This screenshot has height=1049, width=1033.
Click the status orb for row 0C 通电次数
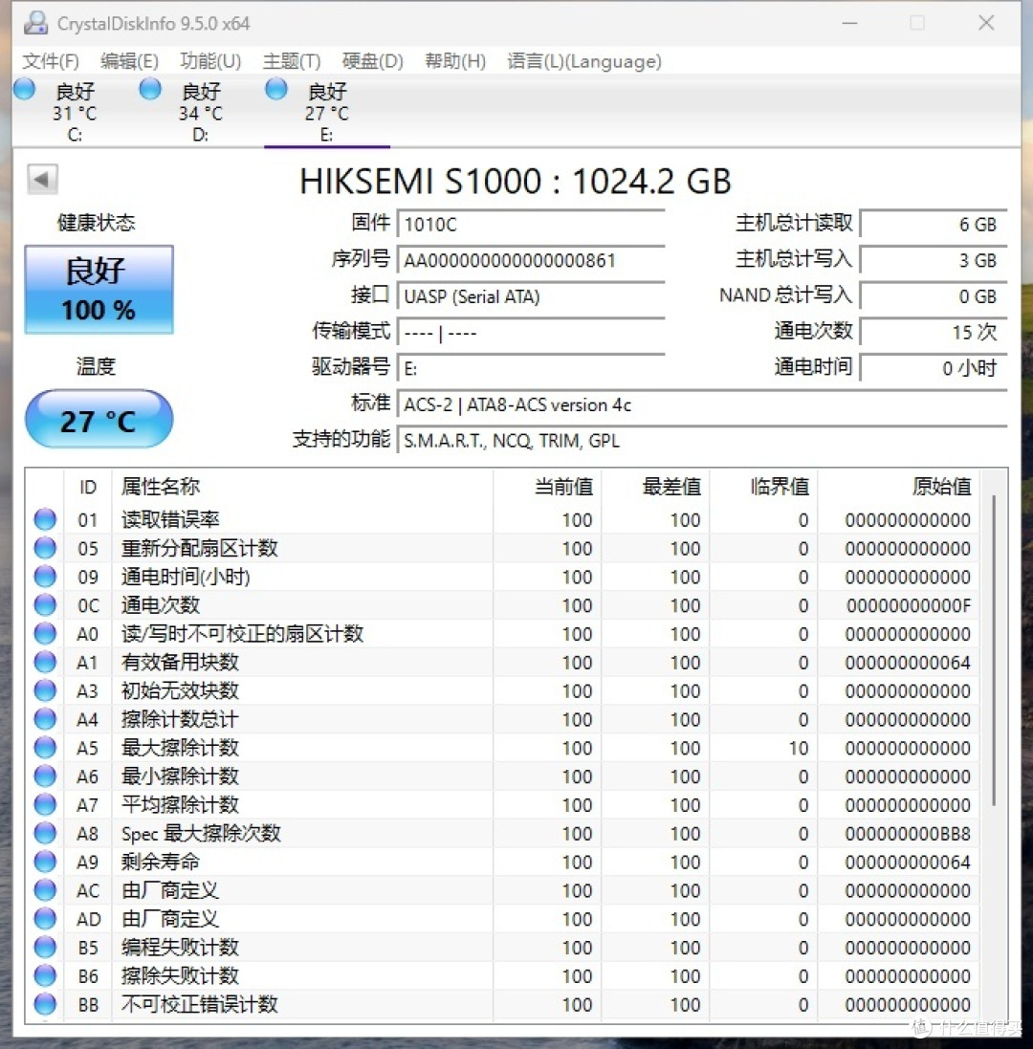45,604
